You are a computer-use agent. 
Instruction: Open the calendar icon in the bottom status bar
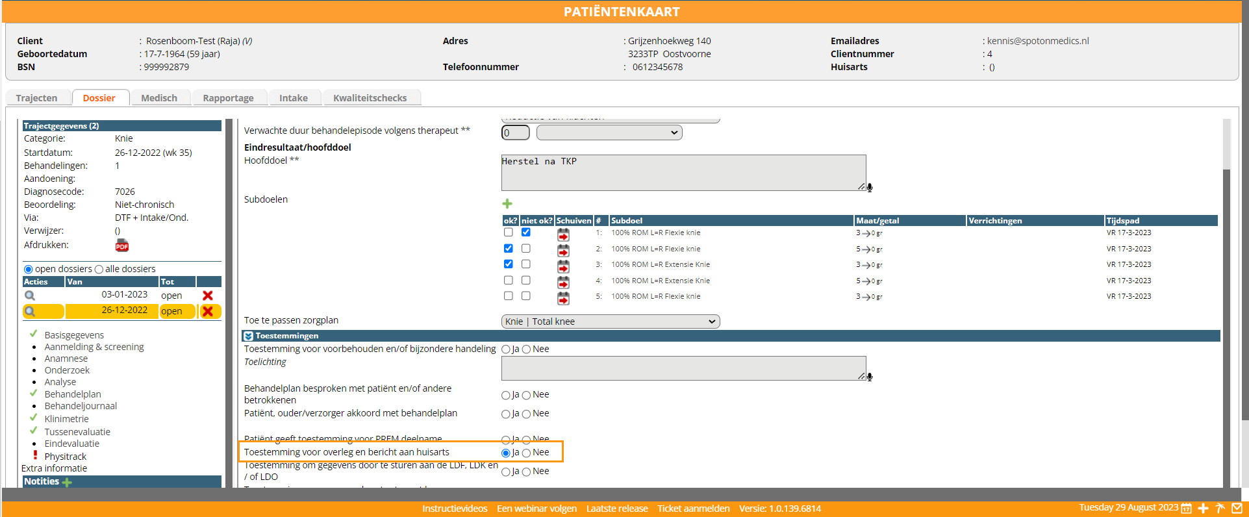[1186, 508]
